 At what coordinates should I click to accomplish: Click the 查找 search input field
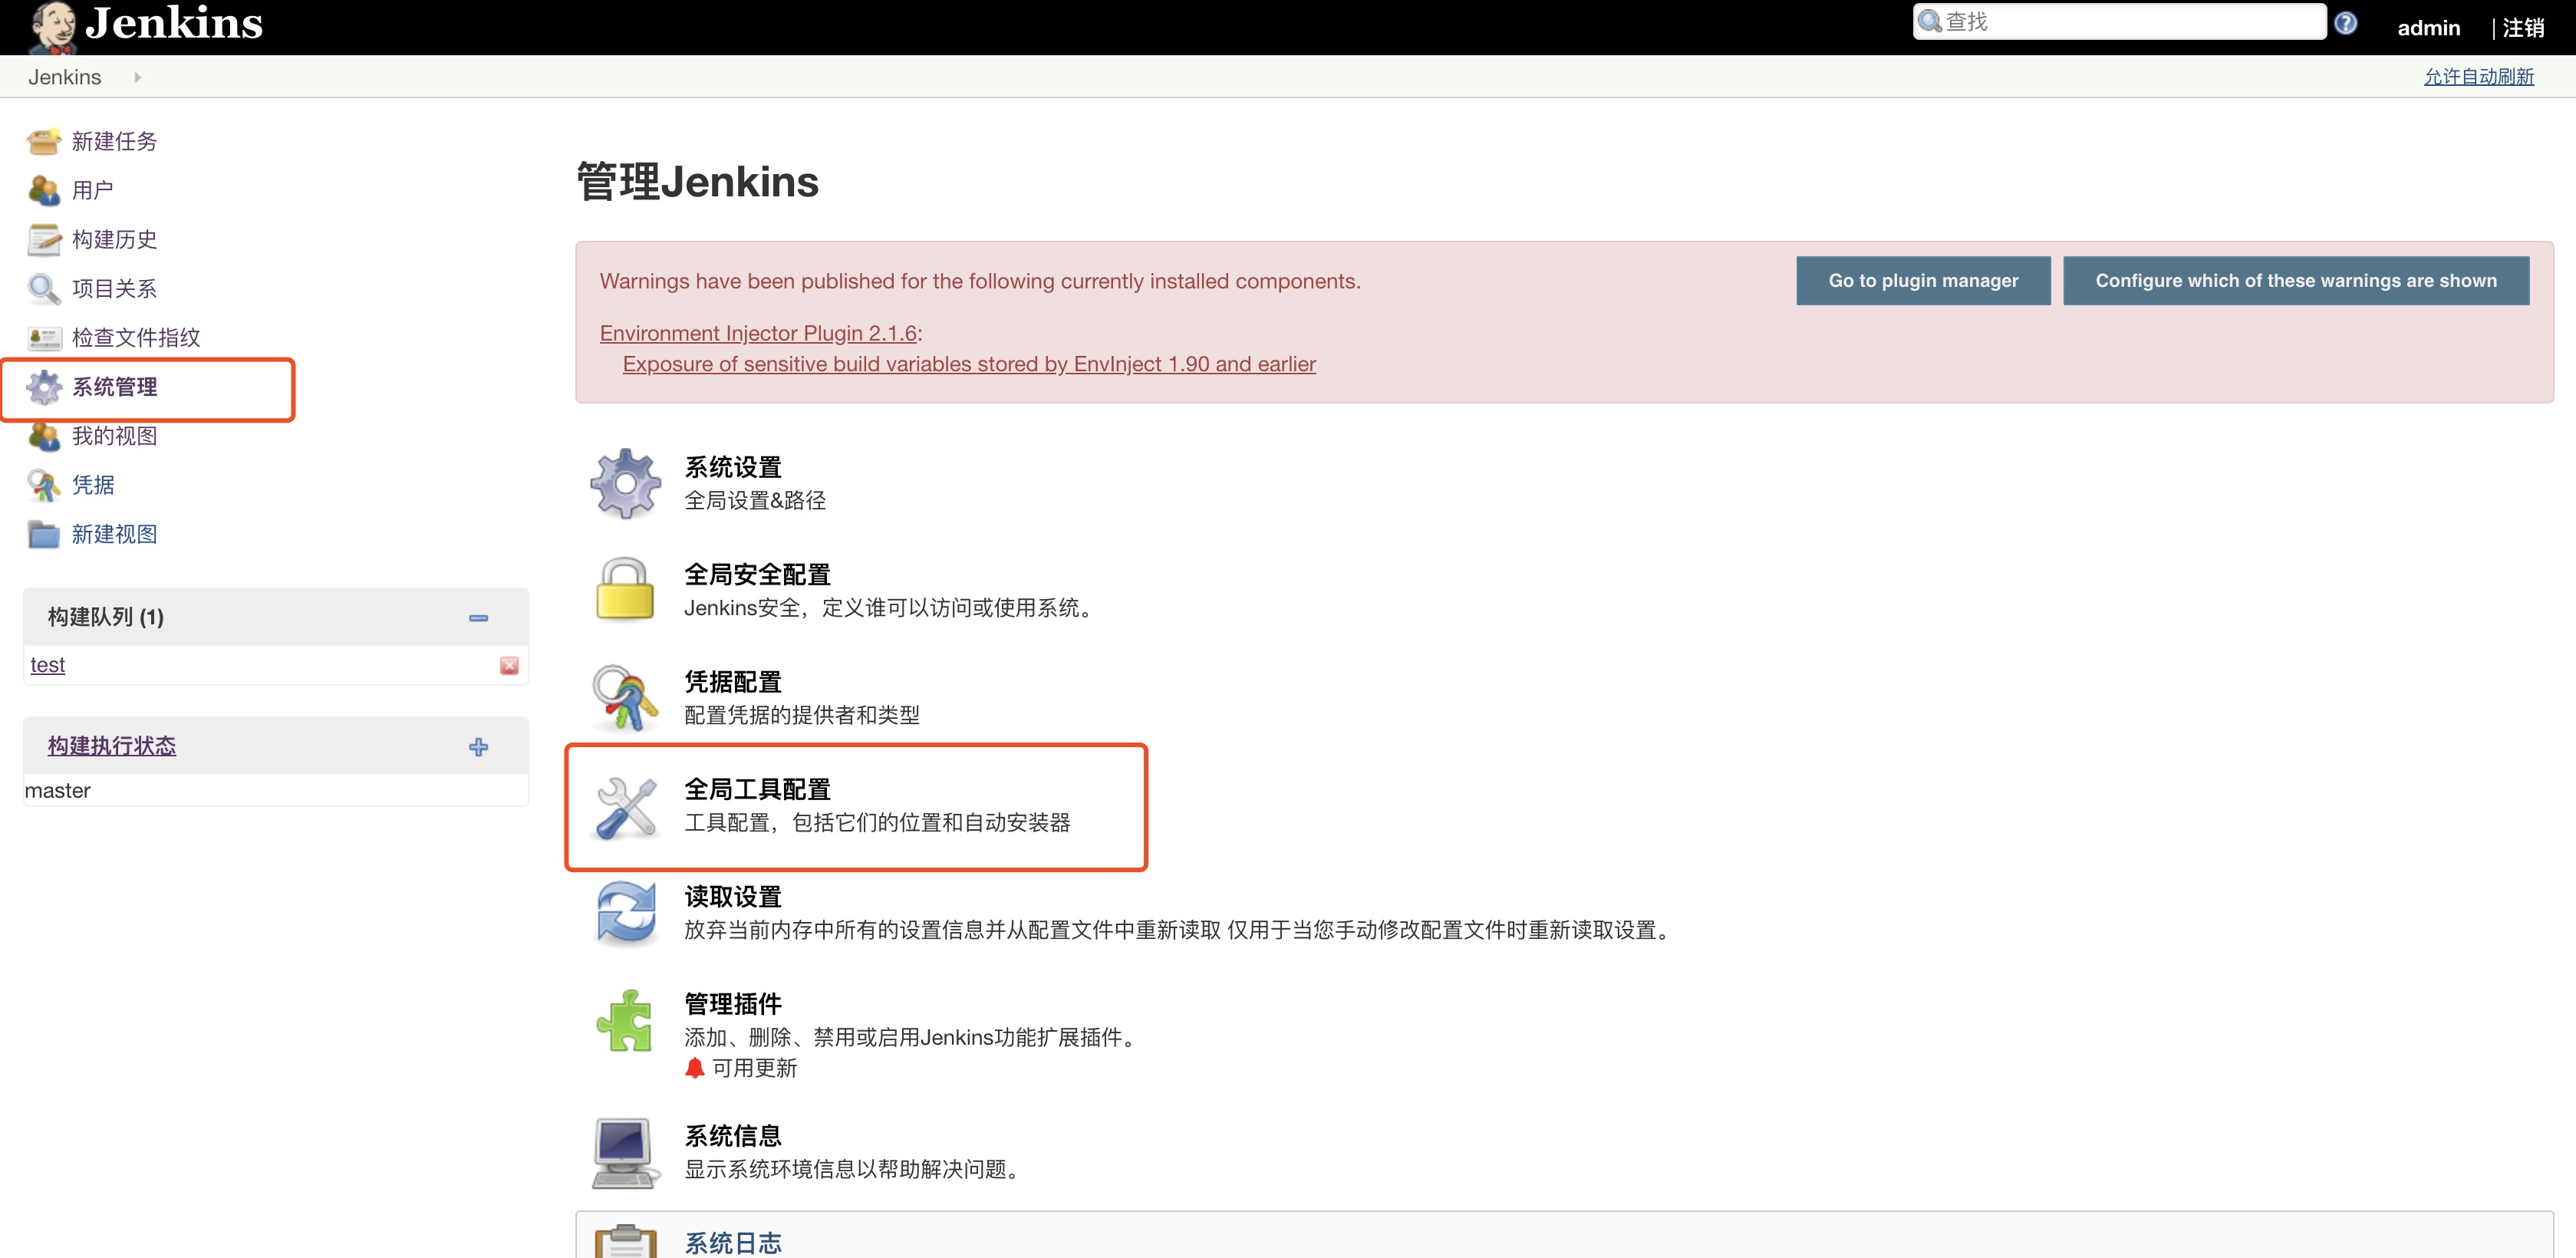[2120, 21]
